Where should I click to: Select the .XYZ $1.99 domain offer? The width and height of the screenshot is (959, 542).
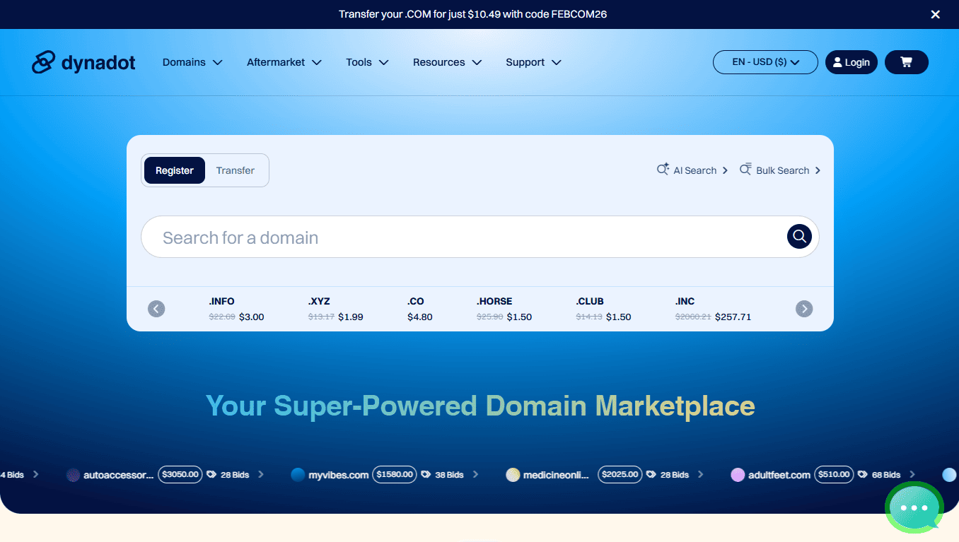tap(335, 309)
